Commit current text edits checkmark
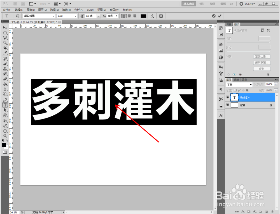This screenshot has width=280, height=214. 220,16
